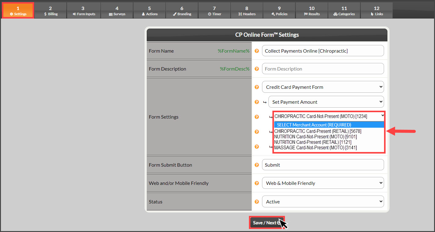Click help icon beside Status dropdown
435x232 pixels.
257,202
